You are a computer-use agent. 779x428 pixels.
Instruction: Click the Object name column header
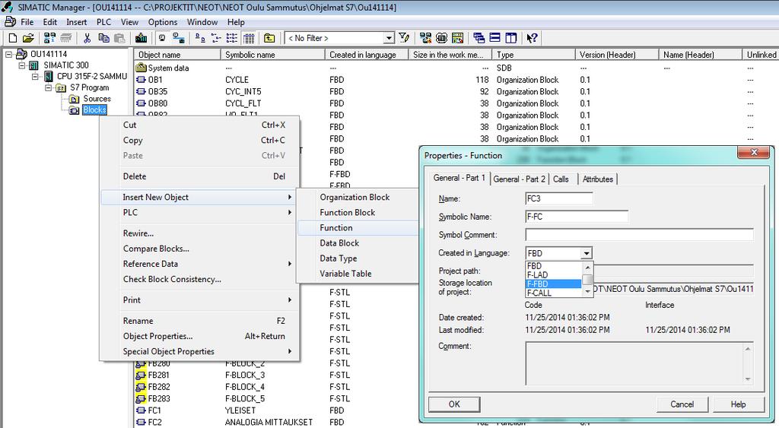pyautogui.click(x=176, y=55)
